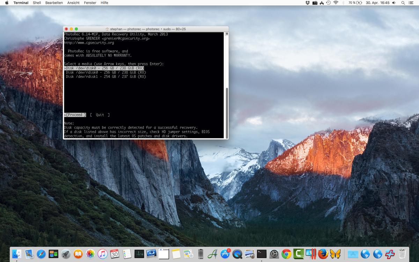
Task: Click the Proceed option in PhotoRec
Action: 75,115
